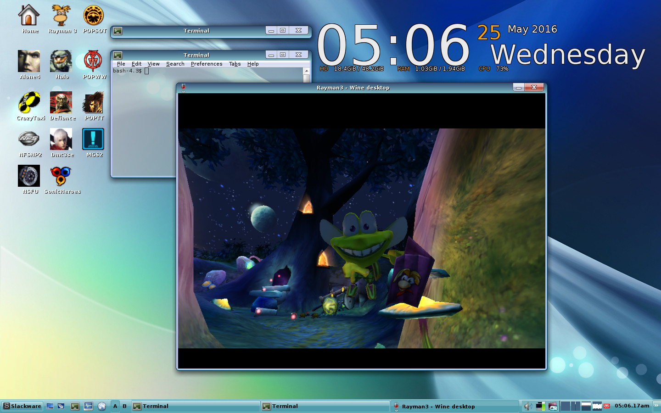Launch terminal from taskbar quick-launch icon
Screen dimensions: 661x413
(x=75, y=406)
